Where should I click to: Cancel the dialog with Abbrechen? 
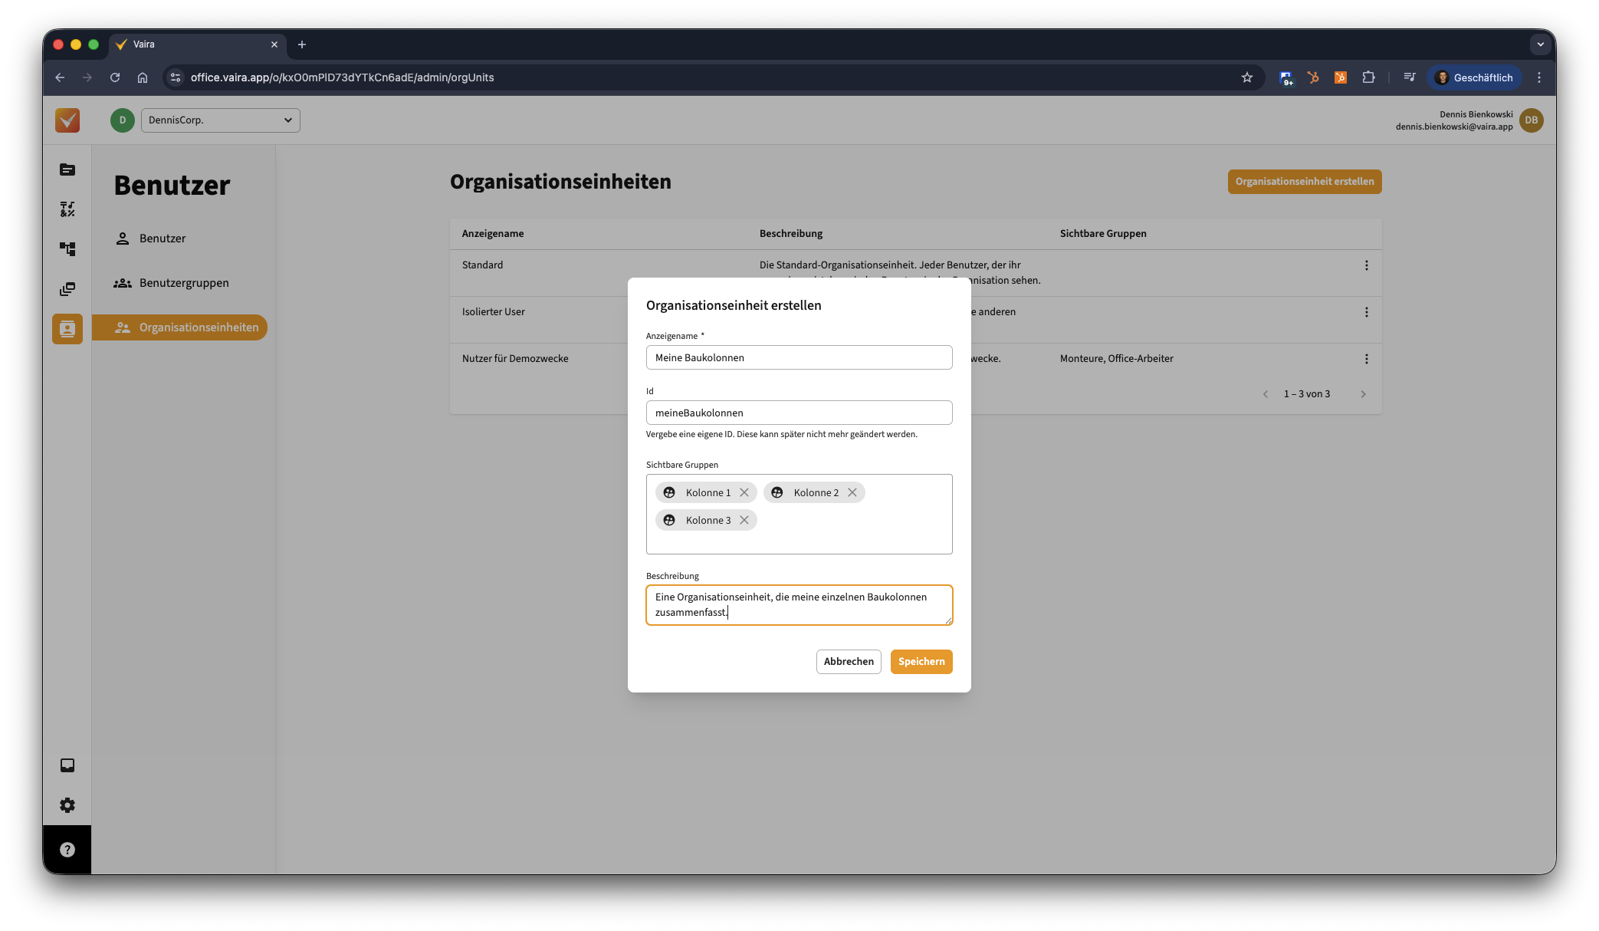click(x=848, y=661)
